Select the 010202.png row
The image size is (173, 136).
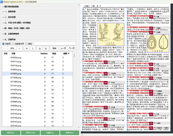click(37, 58)
